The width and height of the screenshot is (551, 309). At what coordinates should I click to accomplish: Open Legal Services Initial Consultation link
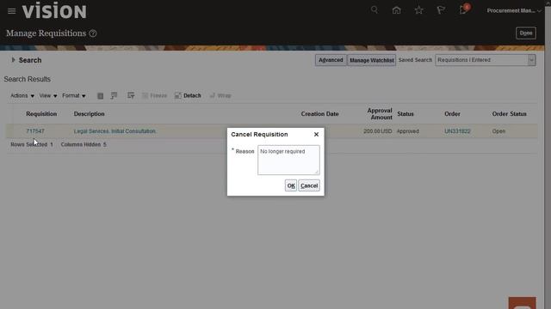click(x=115, y=131)
